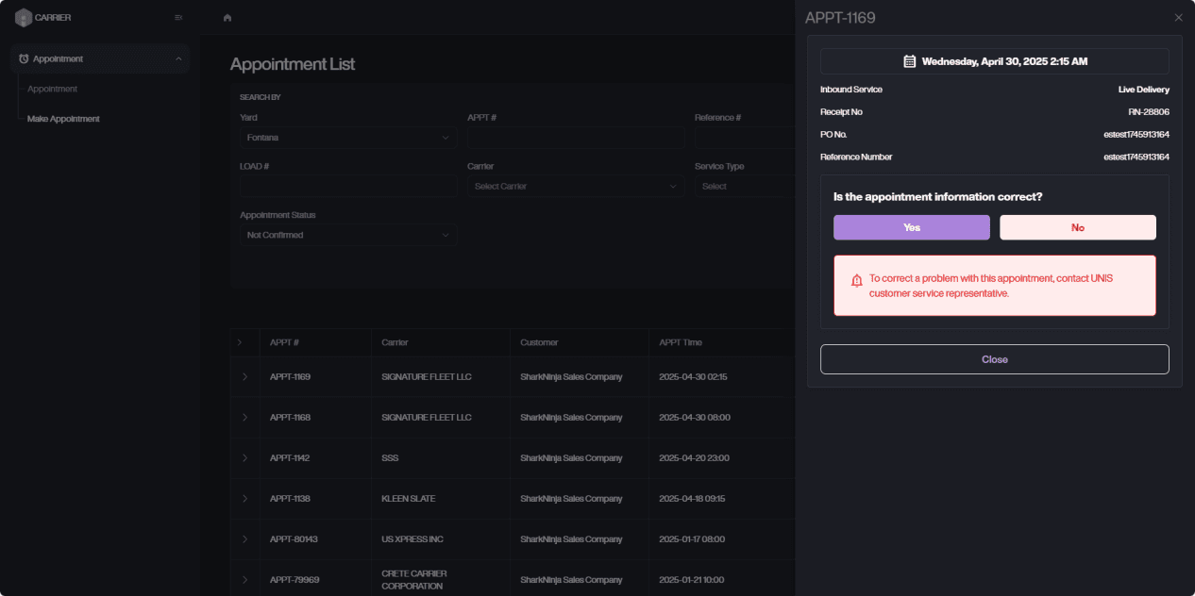
Task: Select Make Appointment in the sidebar
Action: 63,119
